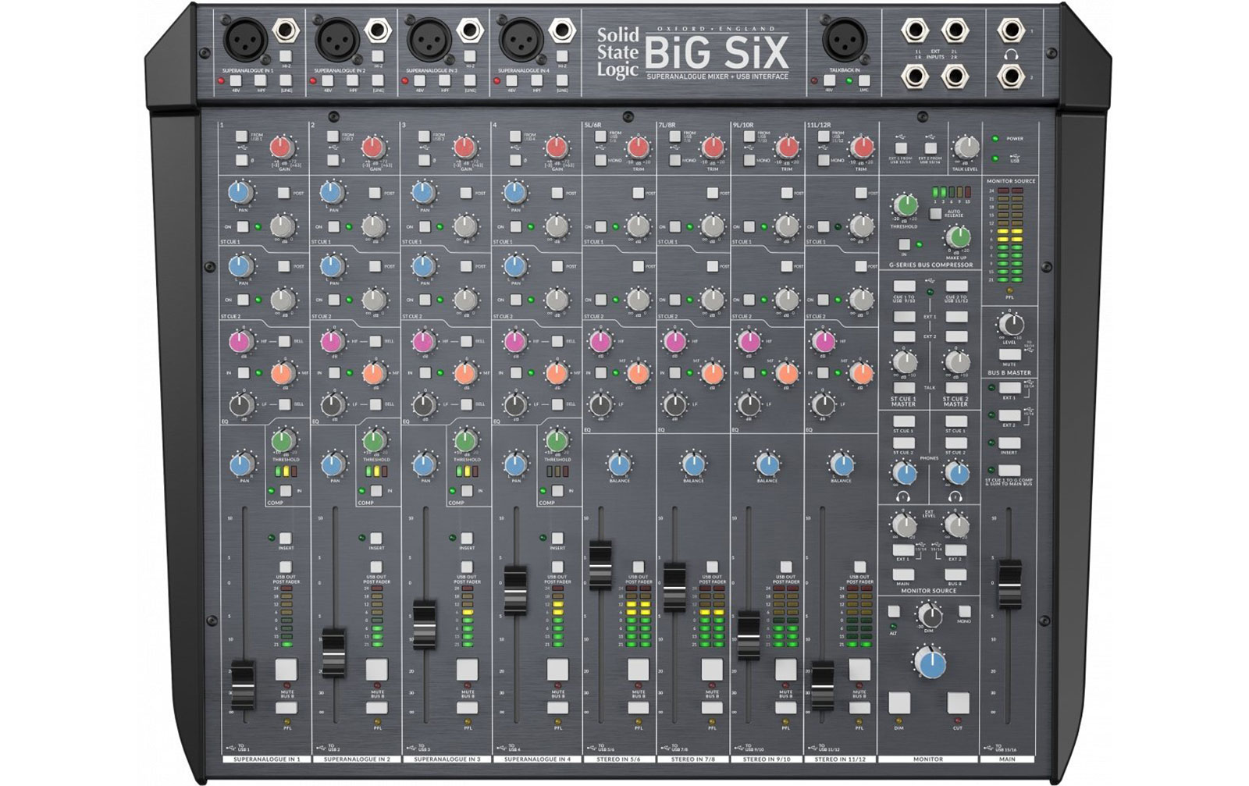Switch channel 2 EQ IN

(x=335, y=373)
